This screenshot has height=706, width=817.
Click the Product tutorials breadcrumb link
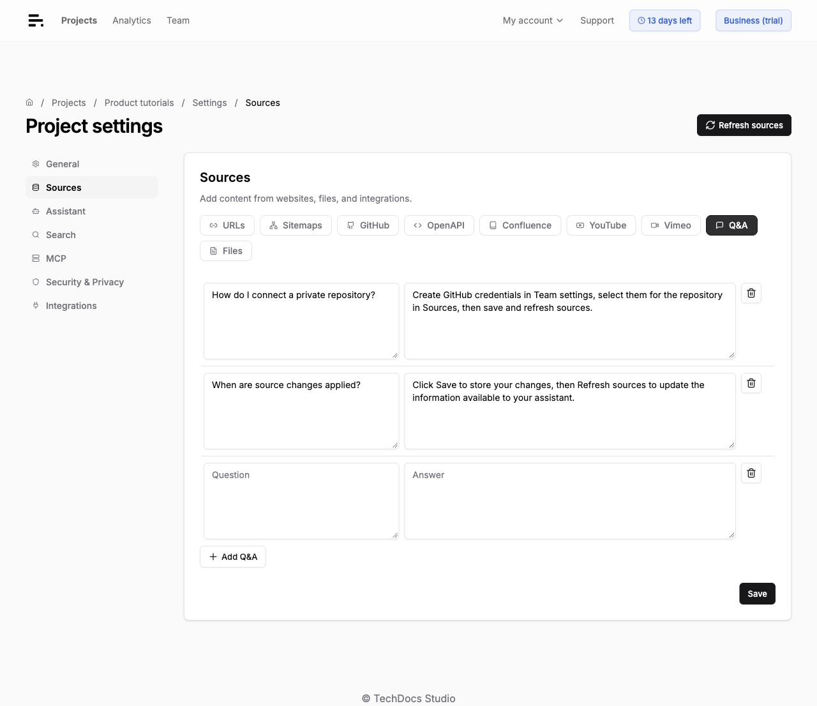139,103
